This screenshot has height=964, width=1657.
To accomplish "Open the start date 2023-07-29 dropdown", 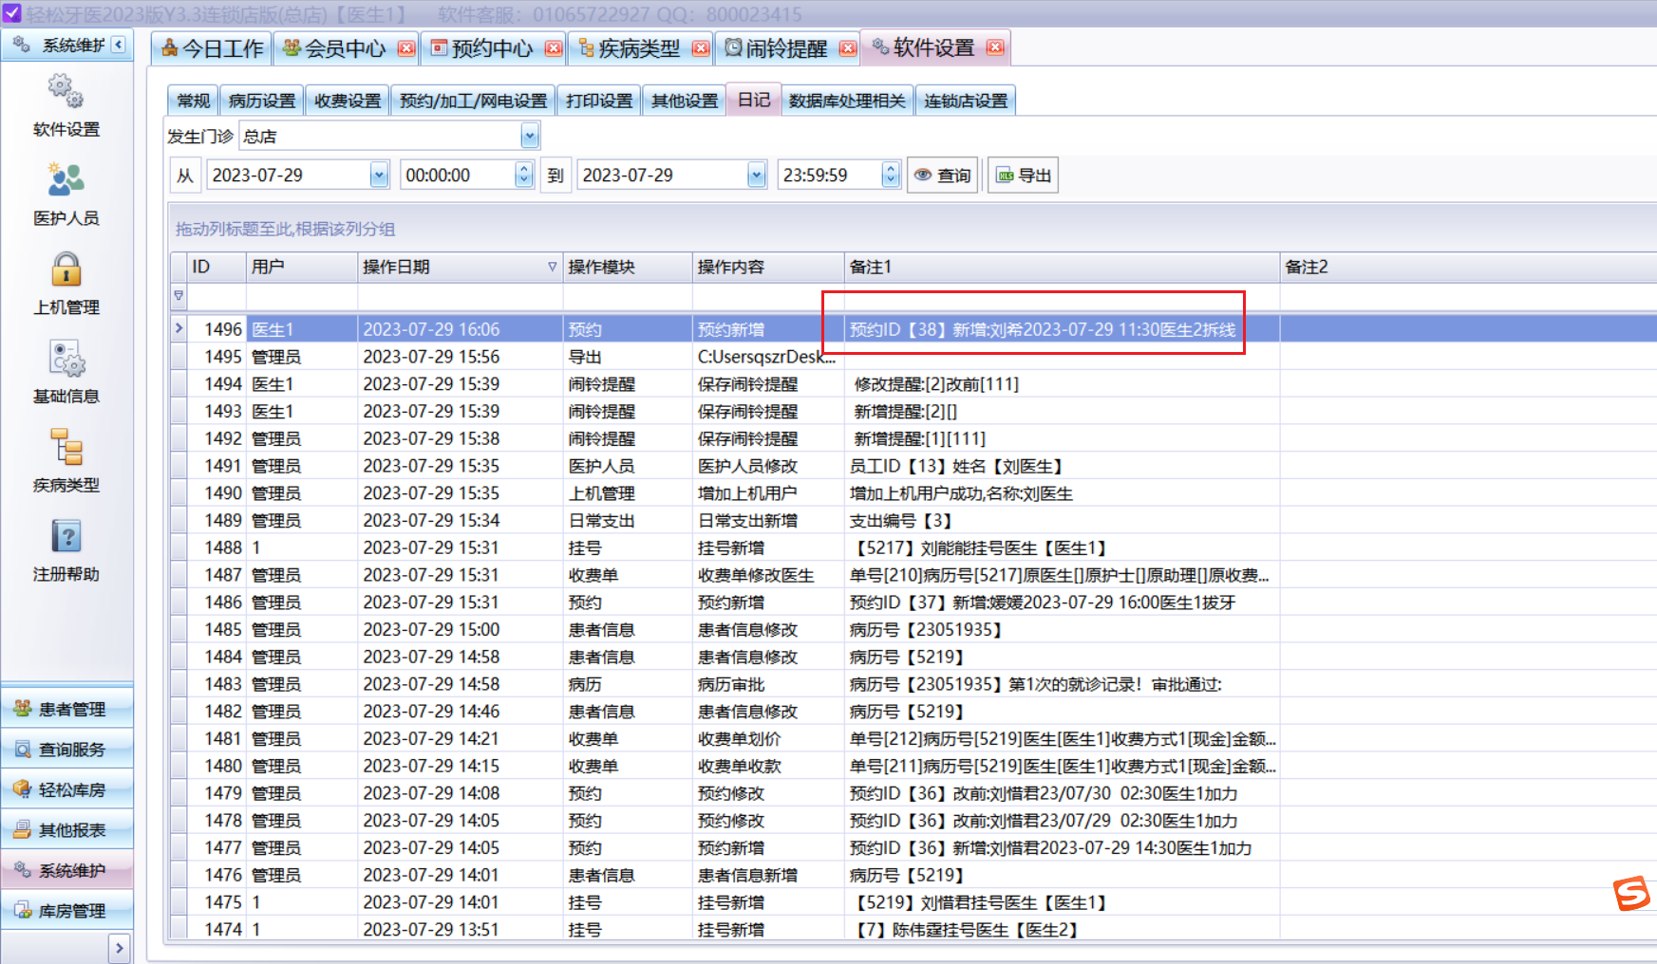I will click(x=379, y=176).
